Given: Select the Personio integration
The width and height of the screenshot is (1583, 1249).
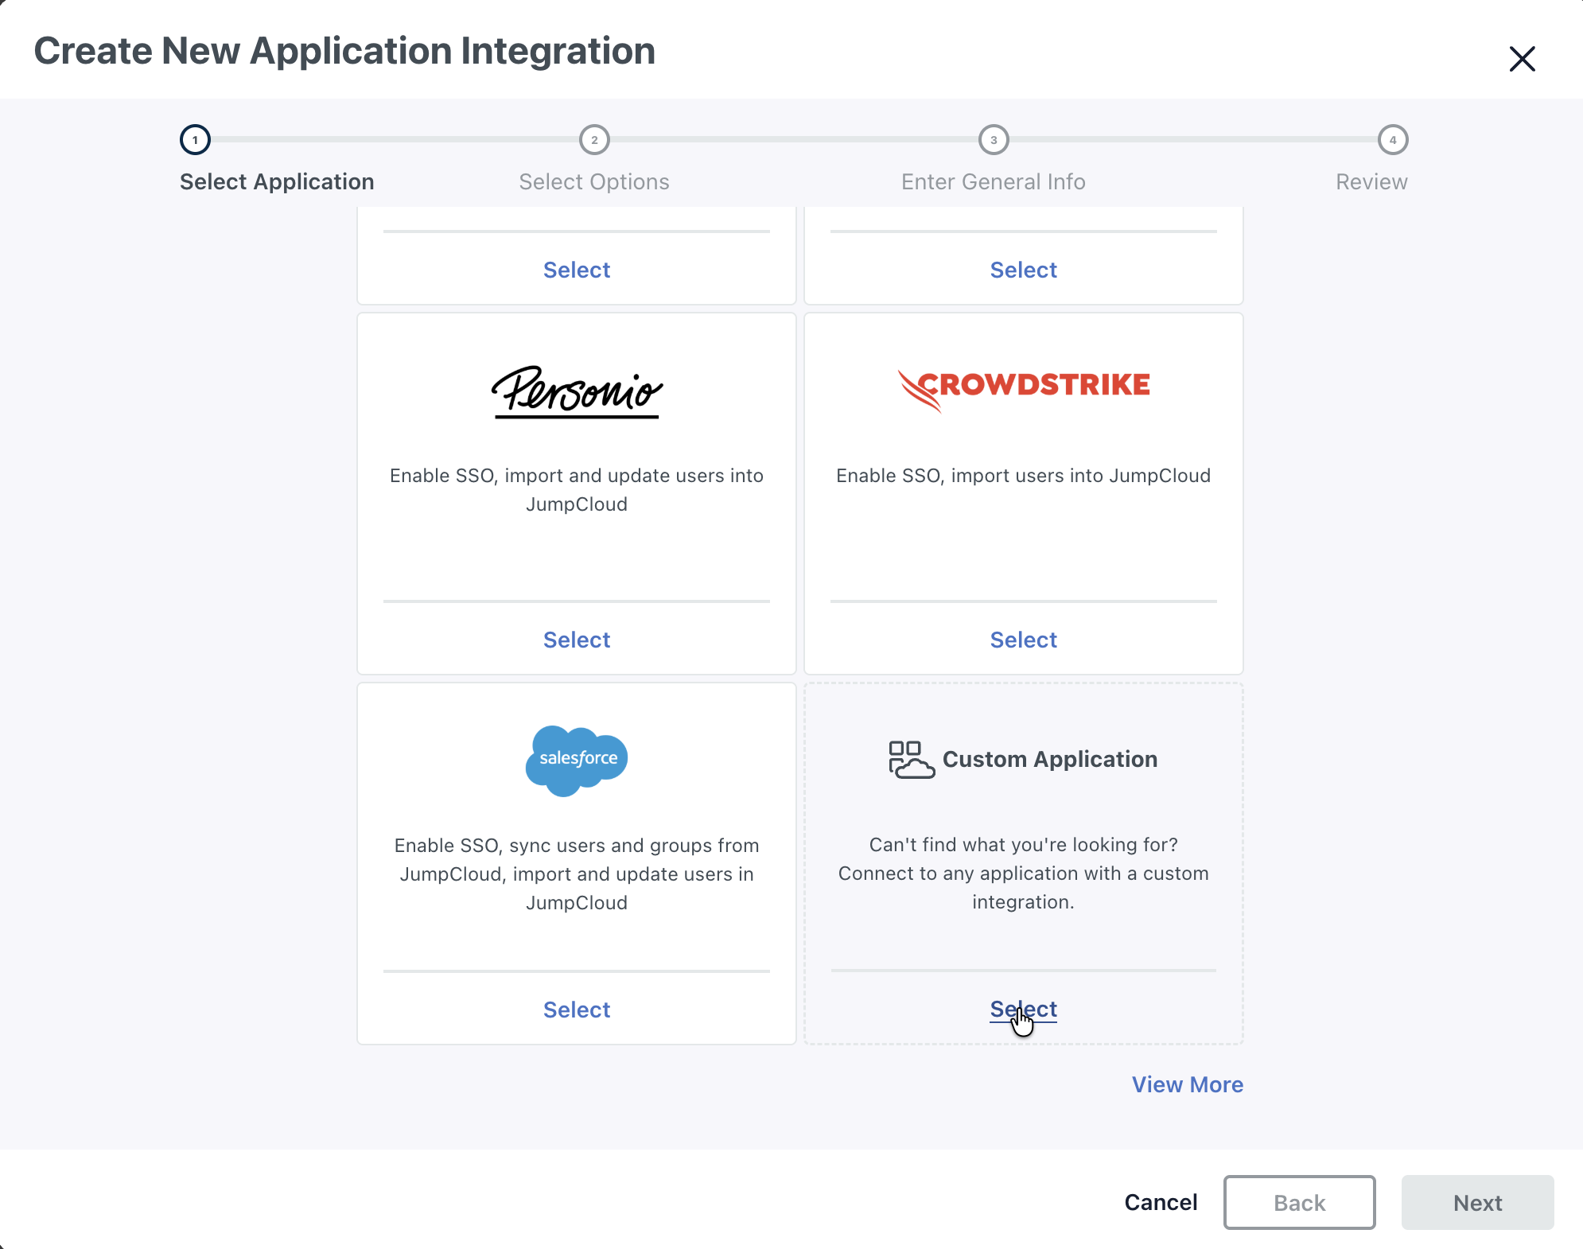Looking at the screenshot, I should pyautogui.click(x=576, y=639).
